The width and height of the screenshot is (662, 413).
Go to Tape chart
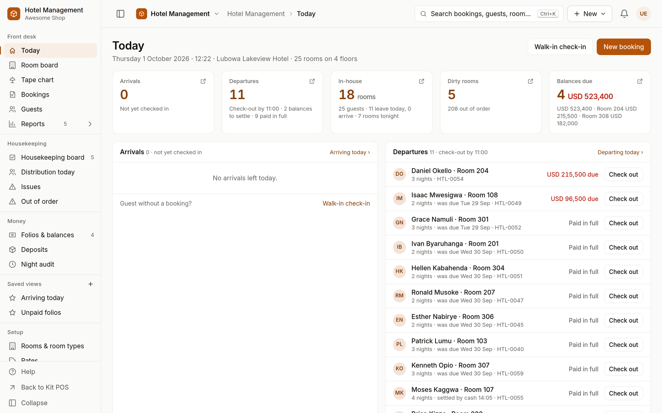[x=50, y=80]
